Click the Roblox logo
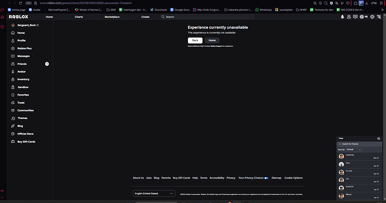Image resolution: width=386 pixels, height=203 pixels. tap(18, 17)
